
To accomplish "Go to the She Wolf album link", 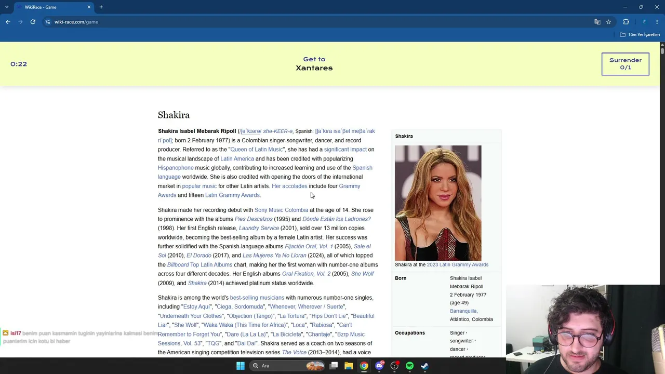I will [363, 274].
